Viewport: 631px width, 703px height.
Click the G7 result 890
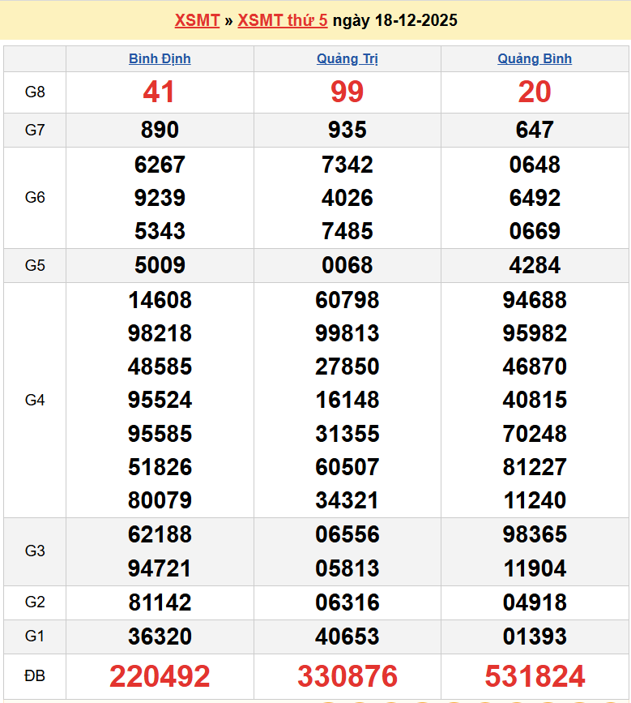[160, 130]
